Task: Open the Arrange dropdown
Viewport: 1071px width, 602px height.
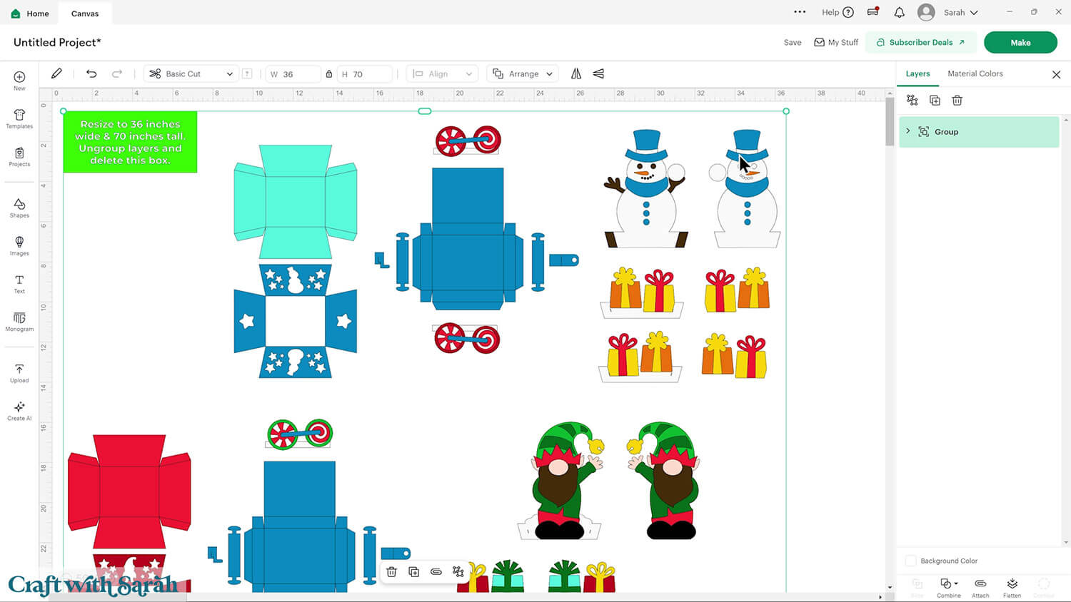Action: pyautogui.click(x=523, y=73)
